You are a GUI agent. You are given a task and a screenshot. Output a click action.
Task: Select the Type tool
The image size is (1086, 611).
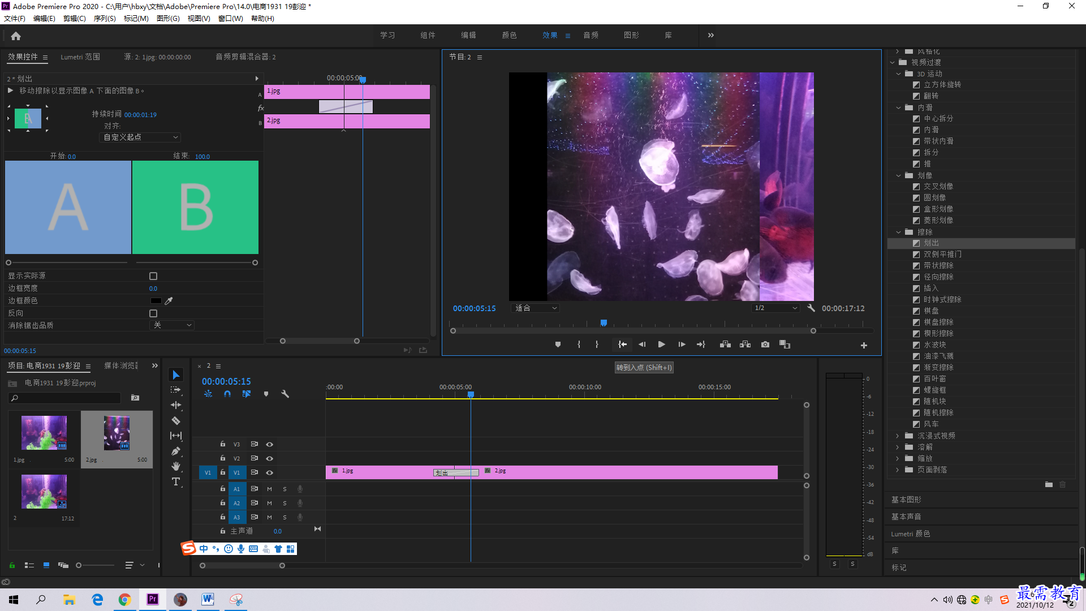click(176, 481)
